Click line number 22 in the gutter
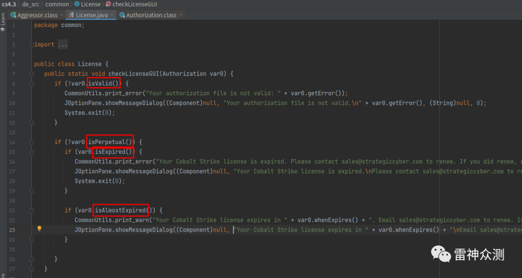This screenshot has height=278, width=522. (x=12, y=220)
